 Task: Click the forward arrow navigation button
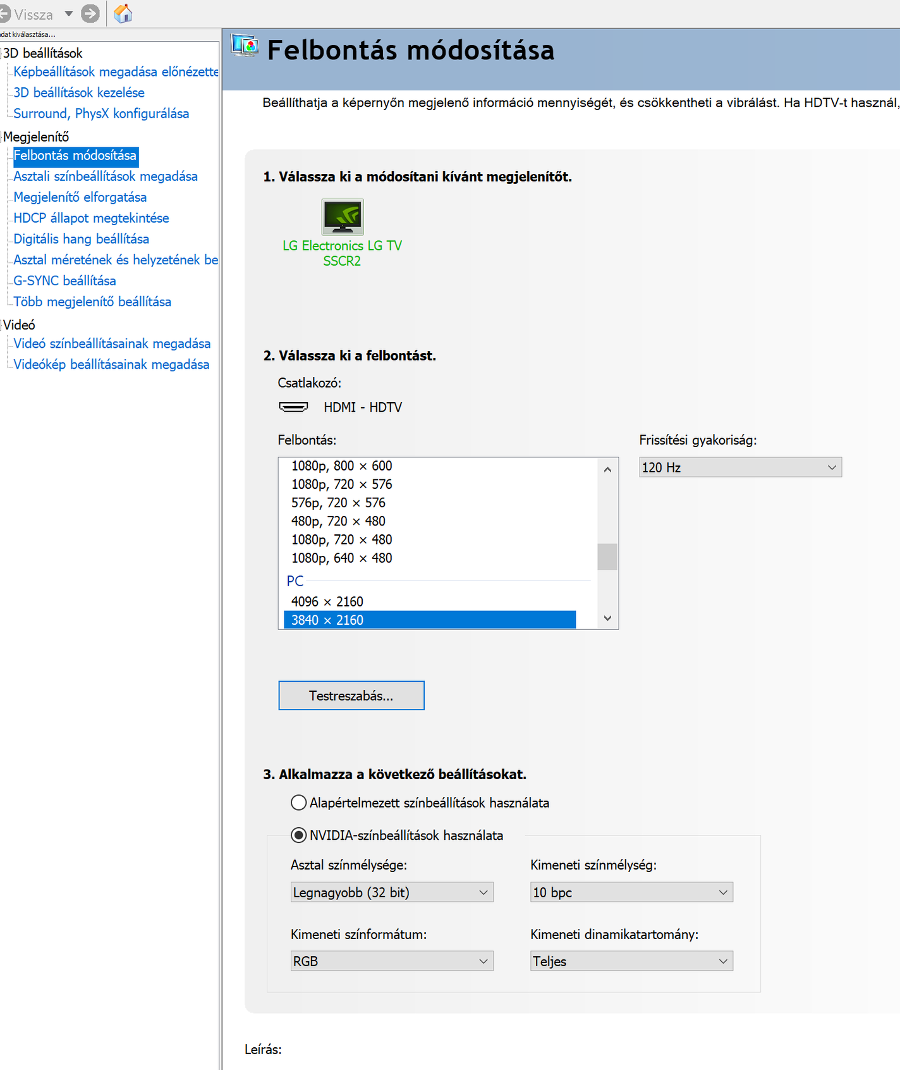click(x=90, y=13)
